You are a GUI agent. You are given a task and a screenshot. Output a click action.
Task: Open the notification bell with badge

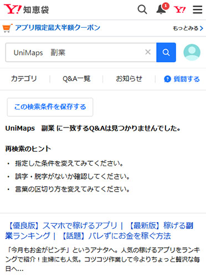click(x=162, y=9)
